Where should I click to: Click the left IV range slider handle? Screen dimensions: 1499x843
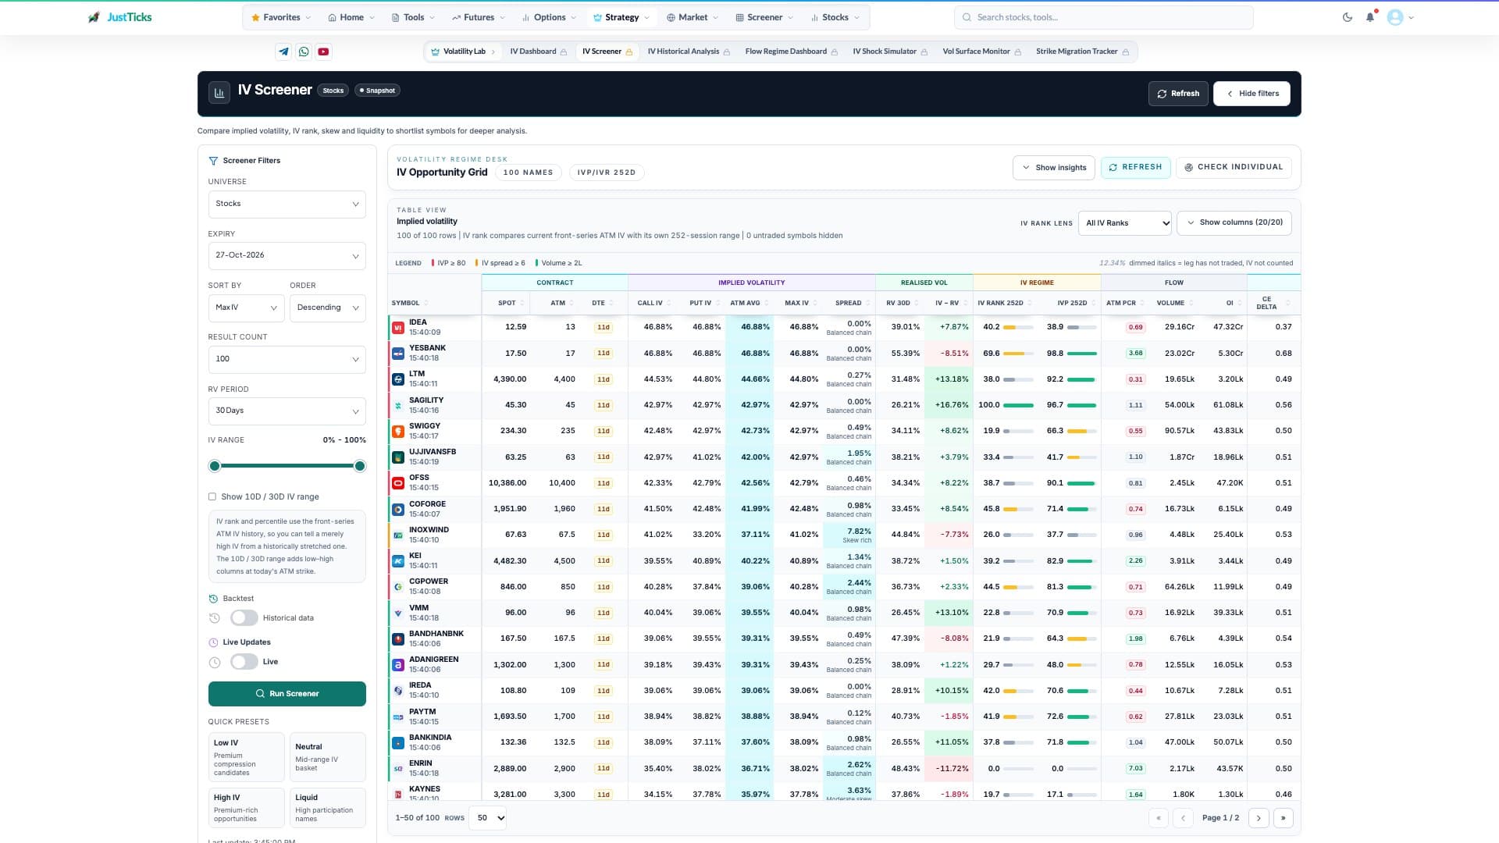pyautogui.click(x=215, y=466)
